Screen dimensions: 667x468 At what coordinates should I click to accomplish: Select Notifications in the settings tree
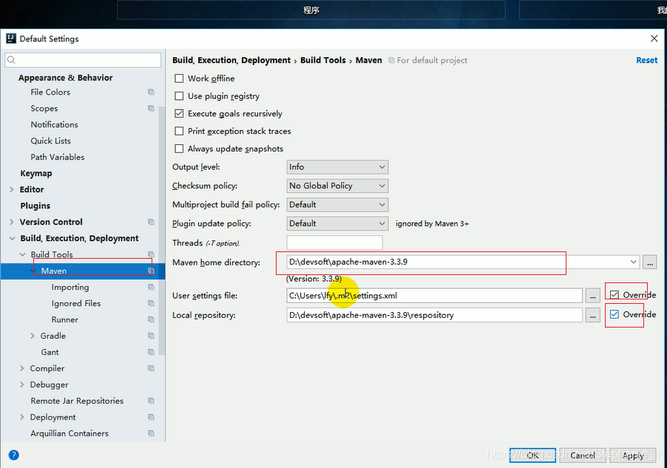tap(55, 125)
